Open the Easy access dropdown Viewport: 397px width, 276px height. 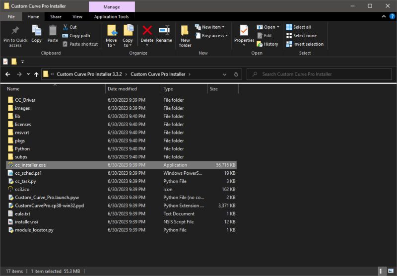pyautogui.click(x=211, y=36)
